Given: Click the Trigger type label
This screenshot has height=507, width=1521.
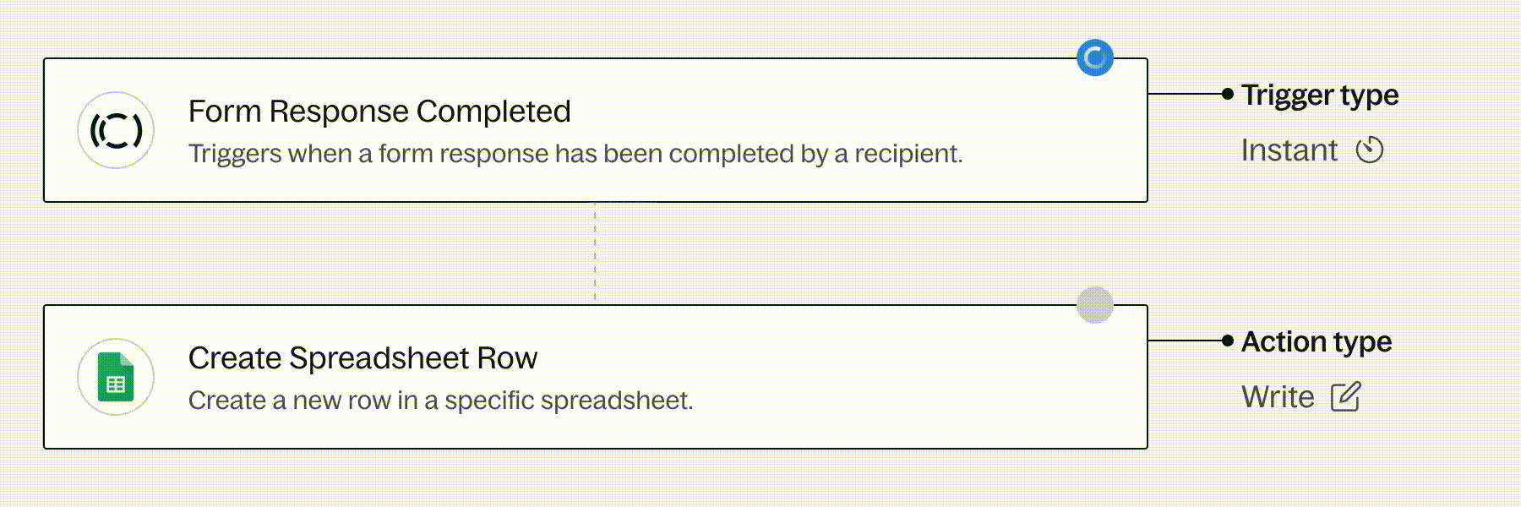Looking at the screenshot, I should coord(1320,95).
